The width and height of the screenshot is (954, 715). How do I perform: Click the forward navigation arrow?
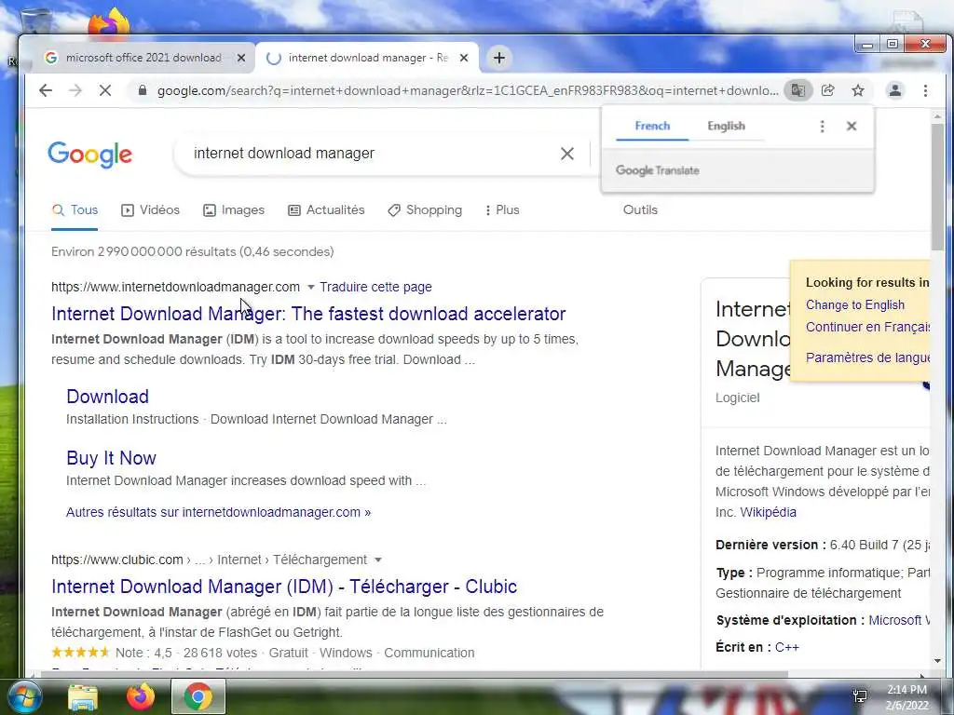75,90
